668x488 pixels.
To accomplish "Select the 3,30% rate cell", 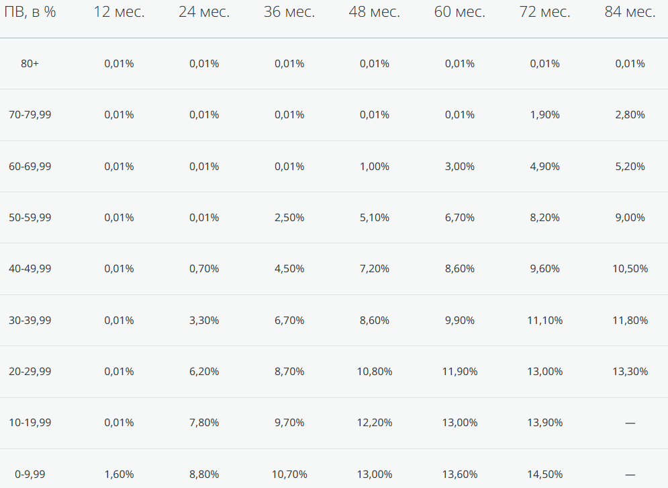I will [204, 321].
